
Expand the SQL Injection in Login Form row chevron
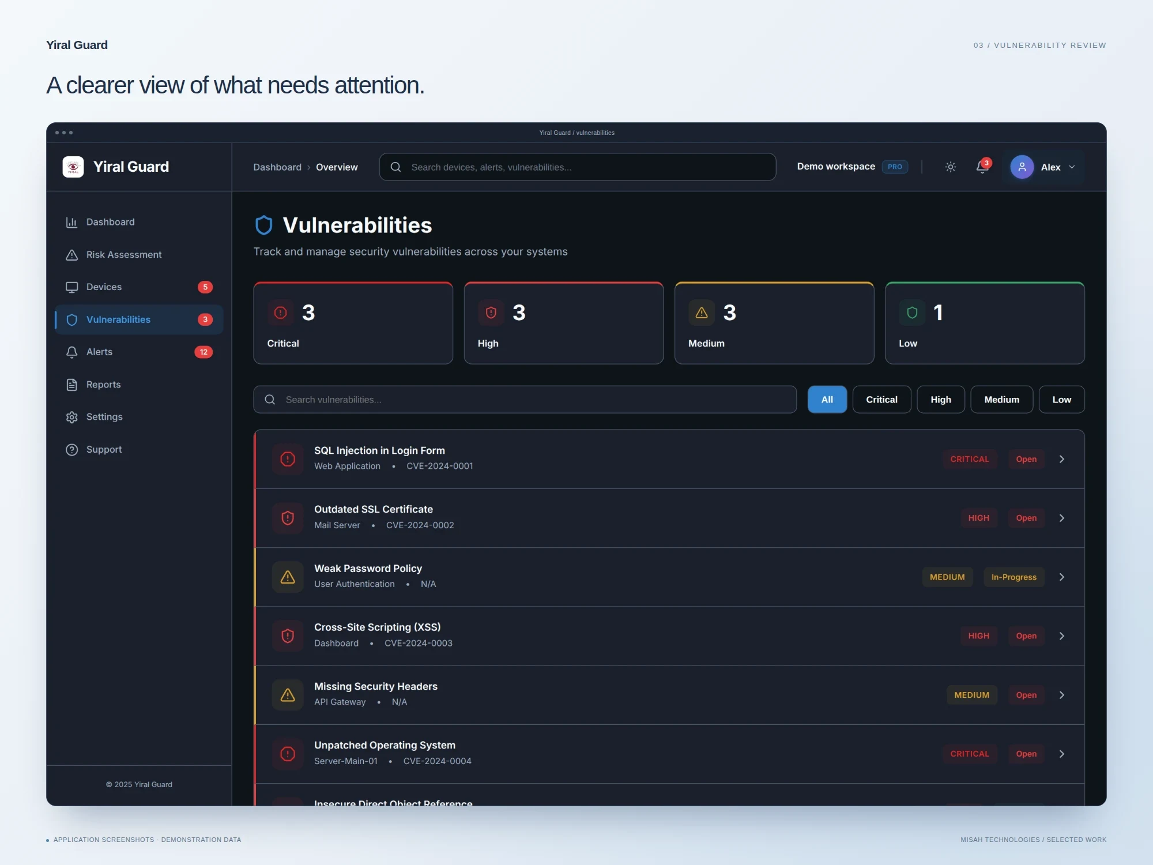tap(1061, 459)
